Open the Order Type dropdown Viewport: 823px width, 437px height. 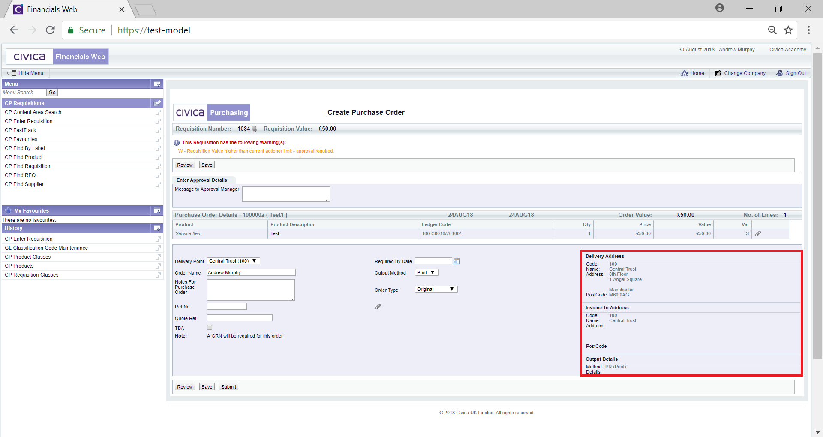(436, 289)
